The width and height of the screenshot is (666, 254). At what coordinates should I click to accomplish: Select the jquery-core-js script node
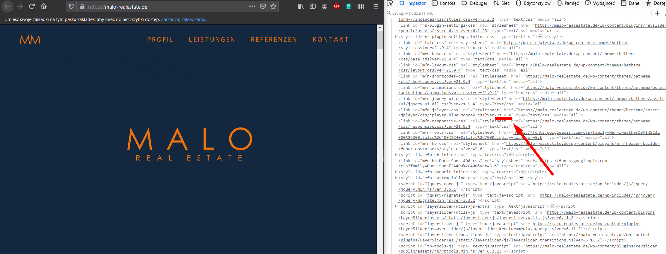[523, 186]
